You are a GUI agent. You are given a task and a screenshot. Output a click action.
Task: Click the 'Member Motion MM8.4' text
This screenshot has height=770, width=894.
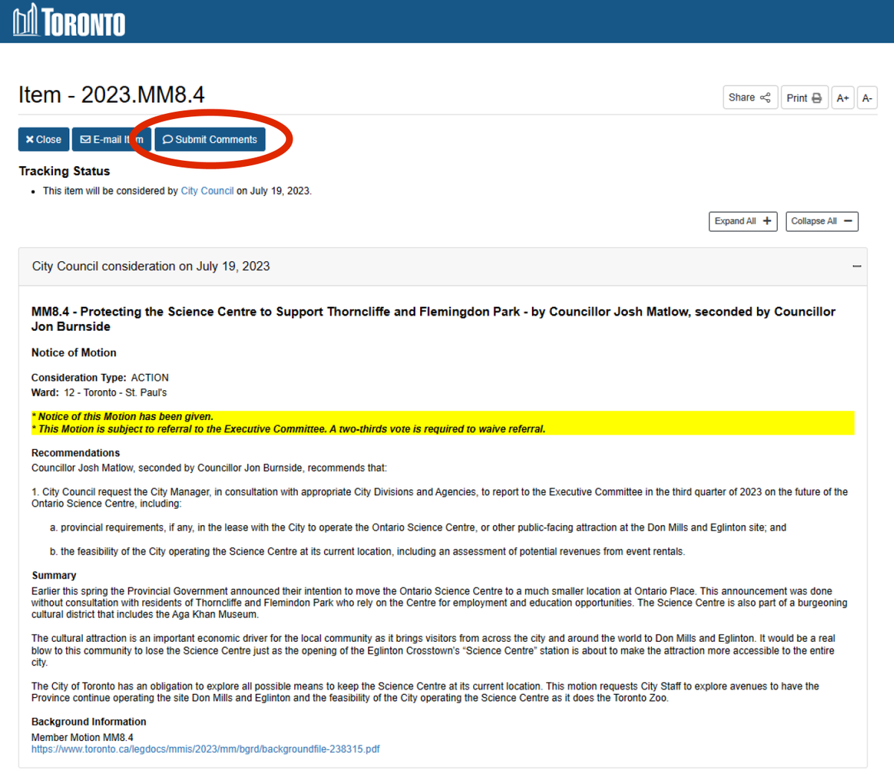82,737
